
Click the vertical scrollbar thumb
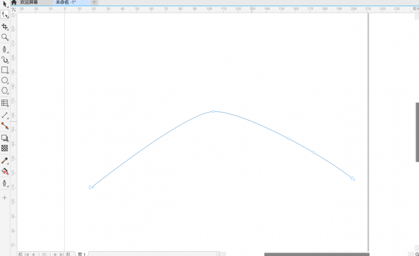point(417,132)
